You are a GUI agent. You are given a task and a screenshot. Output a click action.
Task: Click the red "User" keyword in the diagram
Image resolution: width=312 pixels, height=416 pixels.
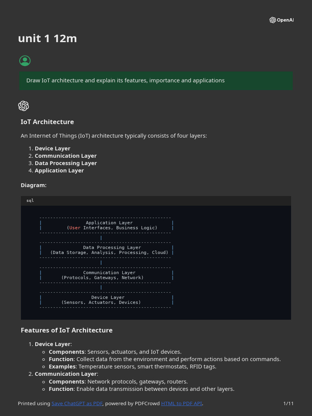pos(75,228)
